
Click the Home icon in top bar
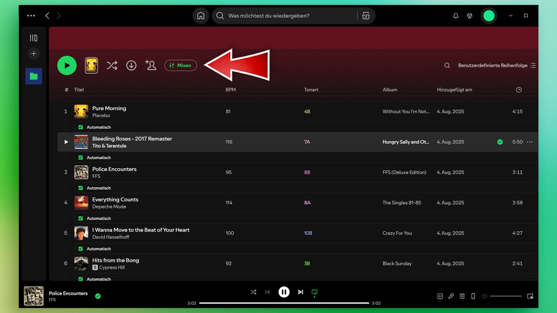tap(201, 16)
